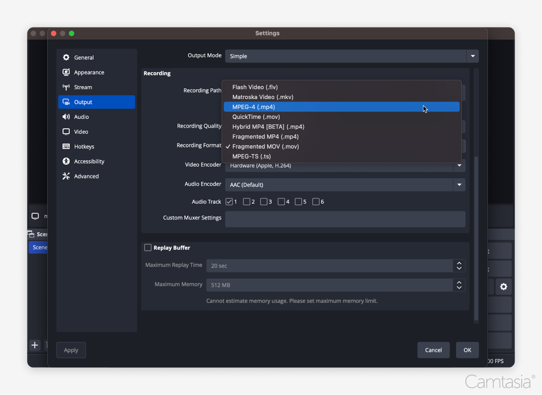Open Accessibility settings icon
This screenshot has width=542, height=395.
[66, 161]
